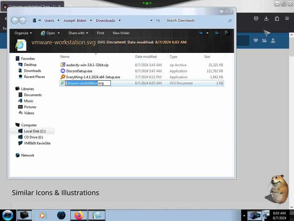
Task: Click the heart favorites icon on the web page
Action: (256, 40)
